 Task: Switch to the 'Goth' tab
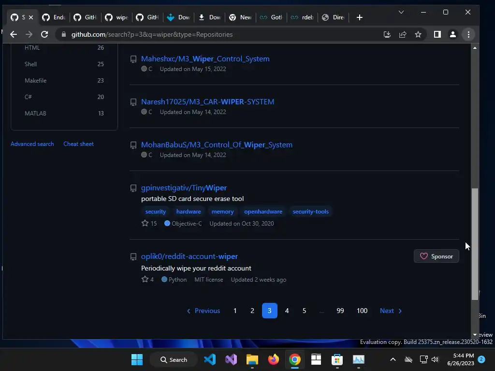(x=271, y=17)
